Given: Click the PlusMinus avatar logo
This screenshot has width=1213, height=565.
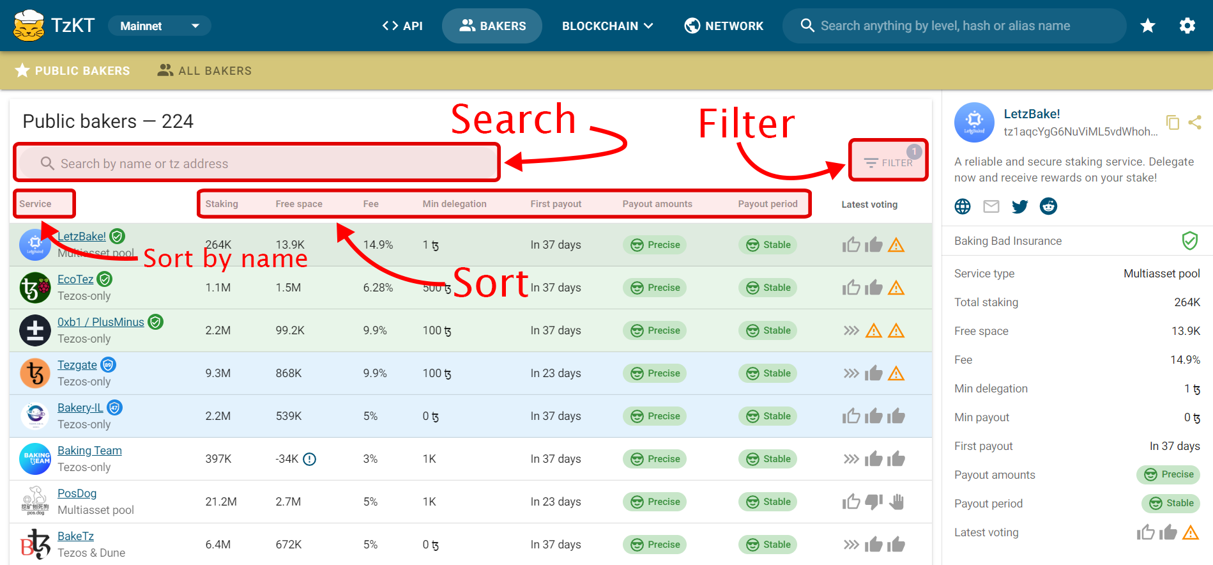Looking at the screenshot, I should click(x=35, y=330).
